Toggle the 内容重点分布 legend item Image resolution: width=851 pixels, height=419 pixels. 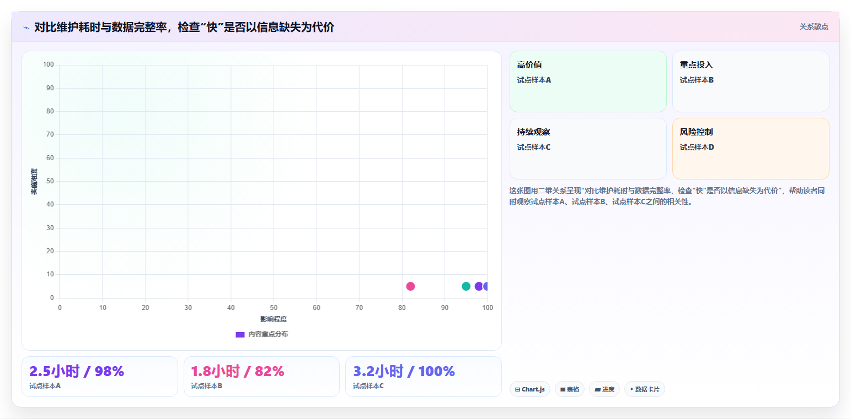pos(261,334)
